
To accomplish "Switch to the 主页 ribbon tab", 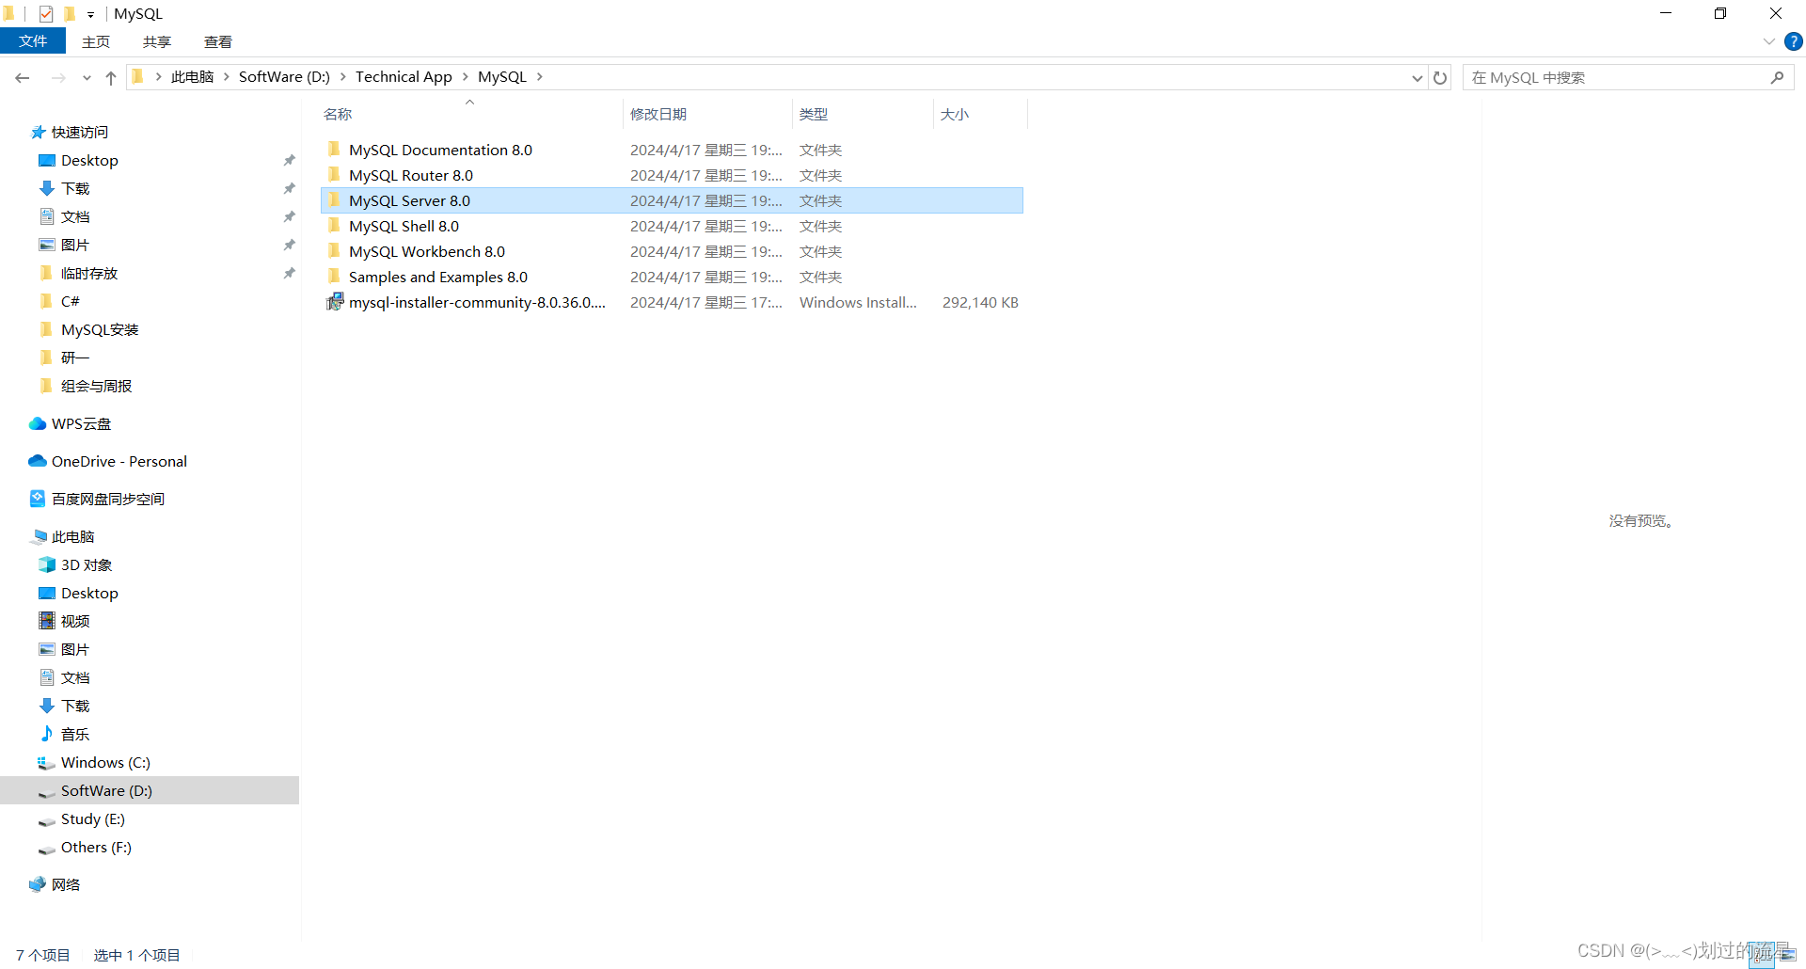I will click(96, 41).
